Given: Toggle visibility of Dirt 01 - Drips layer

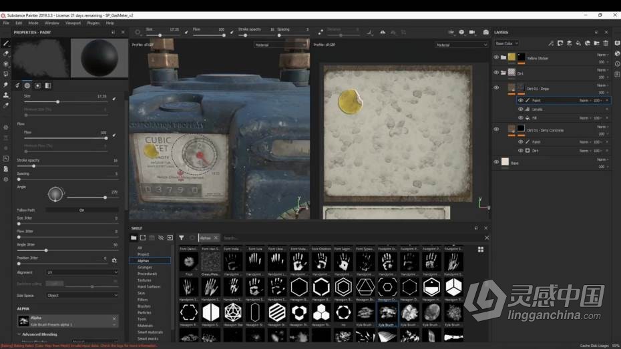Looking at the screenshot, I should click(496, 88).
